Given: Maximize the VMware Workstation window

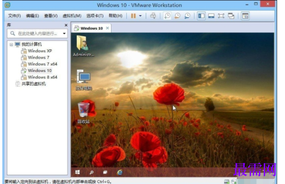Looking at the screenshot, I should point(256,4).
